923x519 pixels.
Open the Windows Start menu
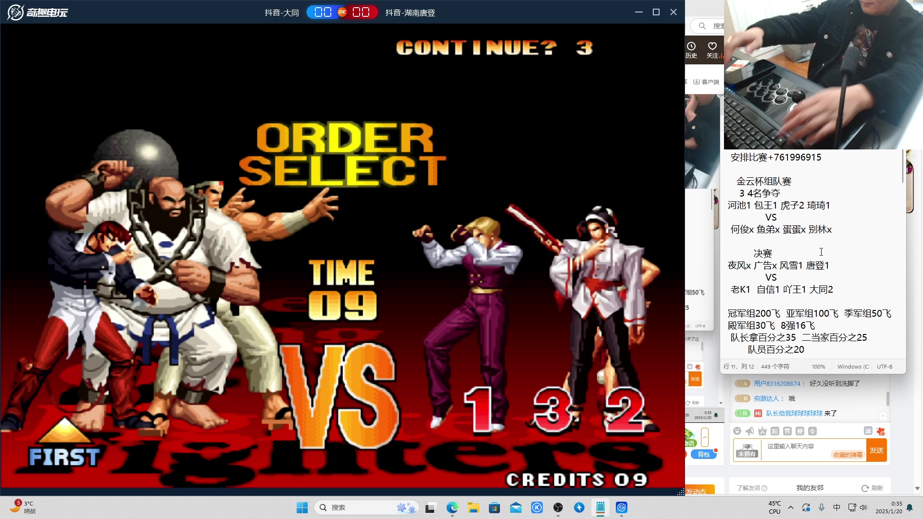coord(302,507)
